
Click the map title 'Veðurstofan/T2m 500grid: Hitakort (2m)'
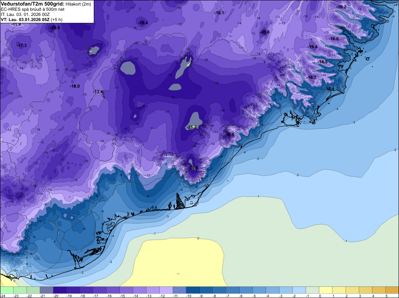click(46, 4)
